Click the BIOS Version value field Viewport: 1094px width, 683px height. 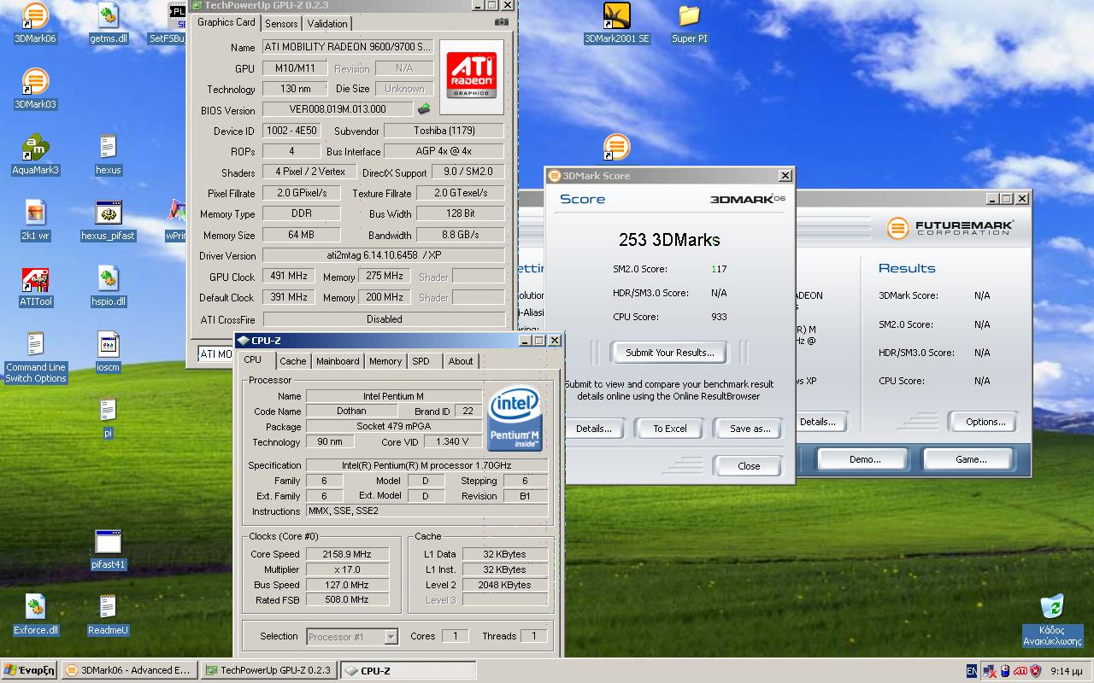(x=338, y=109)
